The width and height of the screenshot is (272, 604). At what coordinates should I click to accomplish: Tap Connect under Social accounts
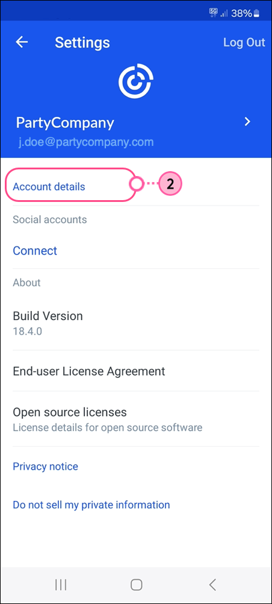click(x=35, y=251)
